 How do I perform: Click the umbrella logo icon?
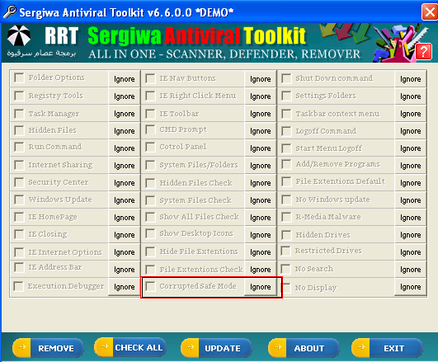coord(19,35)
